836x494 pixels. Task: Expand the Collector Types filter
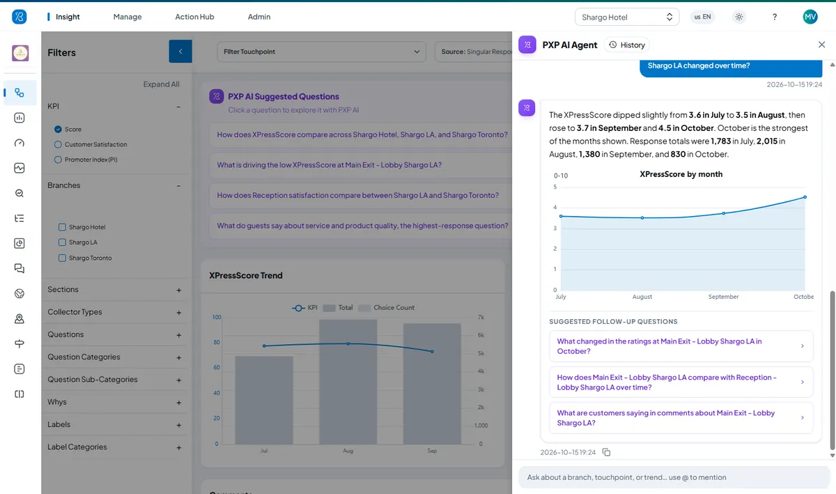179,313
